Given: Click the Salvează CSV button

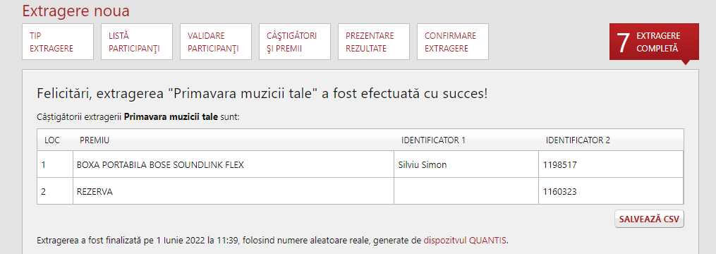Looking at the screenshot, I should click(x=649, y=219).
